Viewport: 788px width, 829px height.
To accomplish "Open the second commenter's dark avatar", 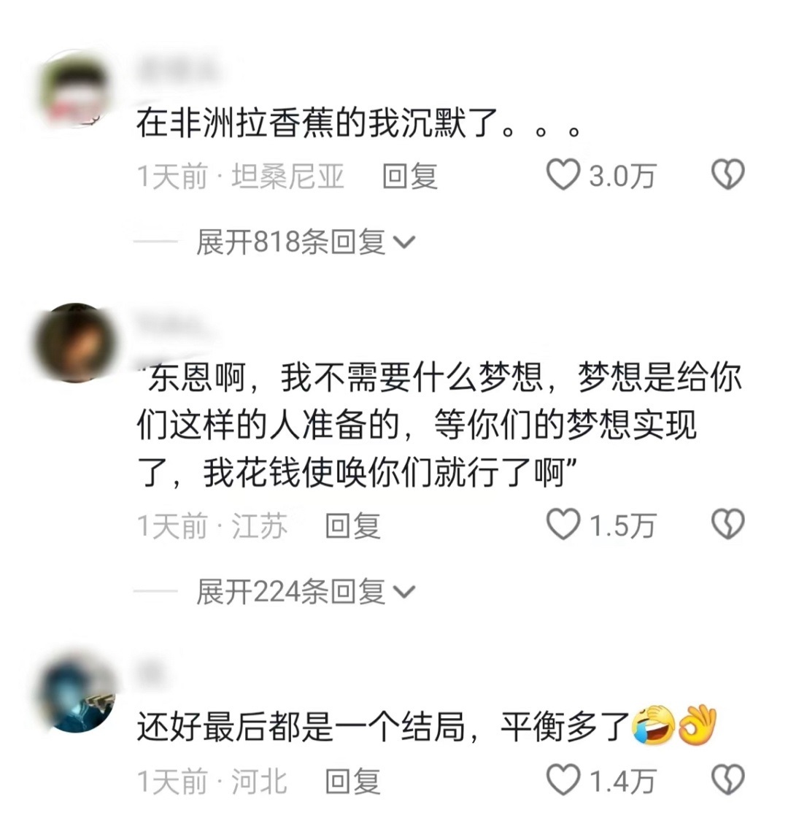I will pos(76,342).
